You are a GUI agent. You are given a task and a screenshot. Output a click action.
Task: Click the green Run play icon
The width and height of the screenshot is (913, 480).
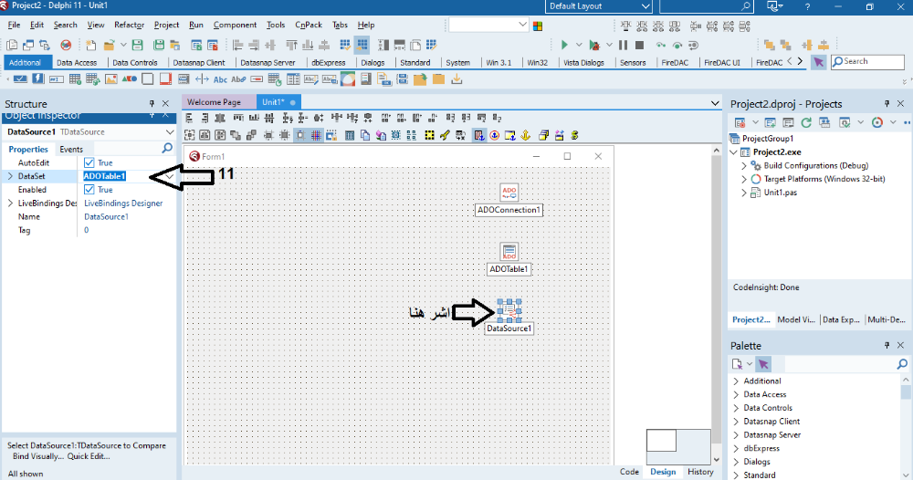tap(563, 45)
